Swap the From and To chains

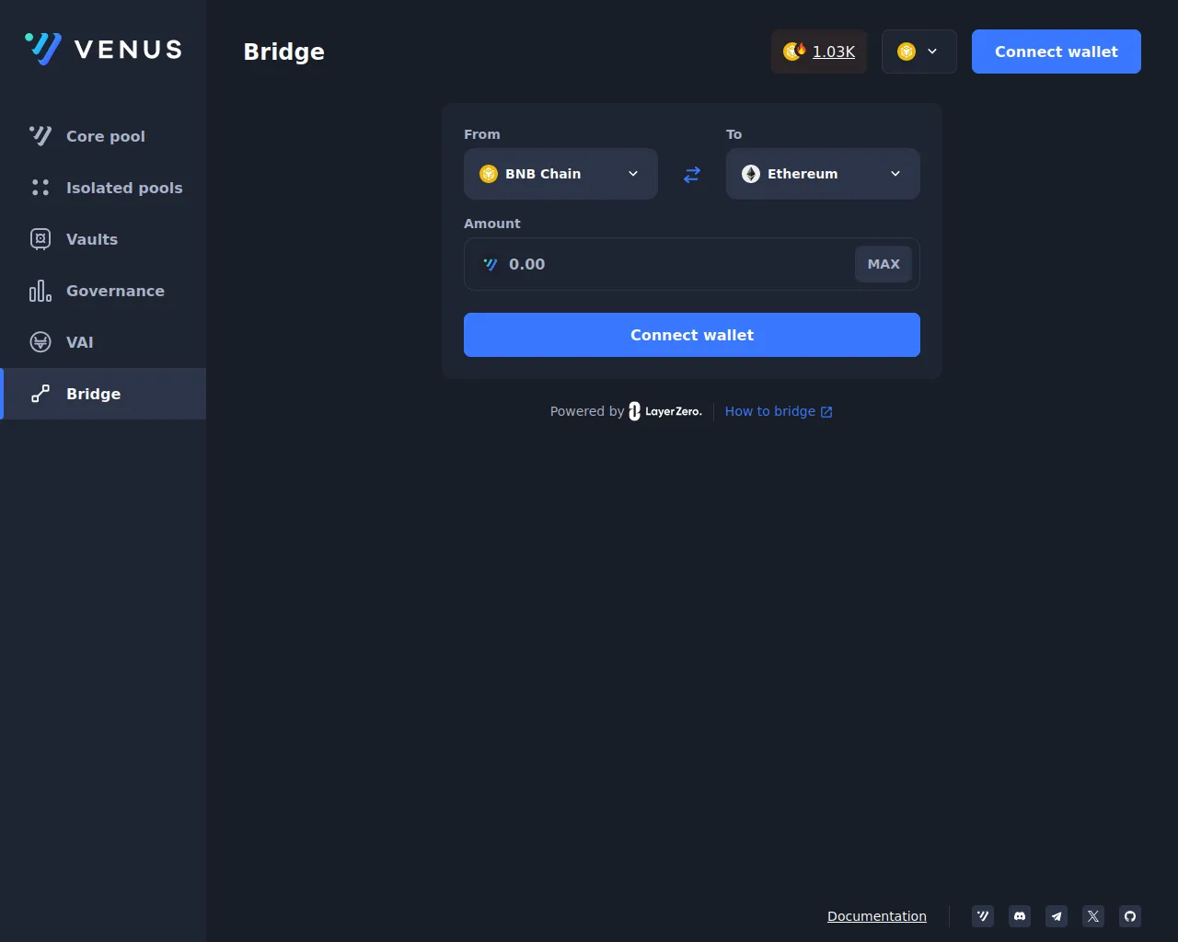point(692,174)
